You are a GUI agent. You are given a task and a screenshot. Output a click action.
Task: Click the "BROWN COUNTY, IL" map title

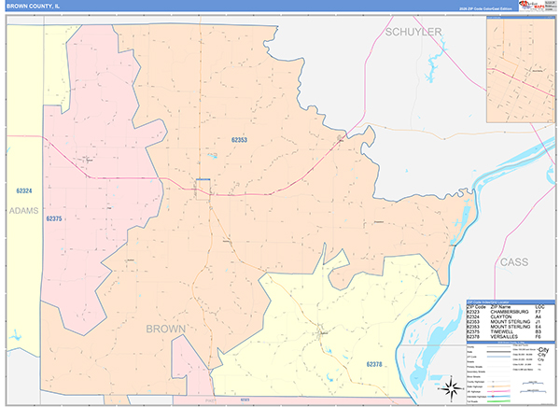coord(33,7)
